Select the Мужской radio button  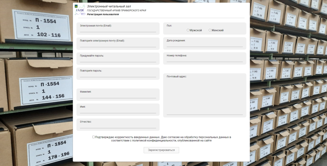click(188, 30)
